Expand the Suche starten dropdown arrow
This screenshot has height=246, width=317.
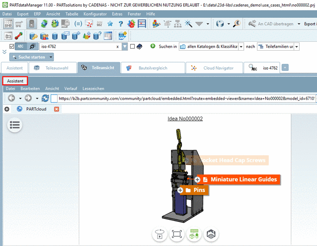click(x=51, y=57)
